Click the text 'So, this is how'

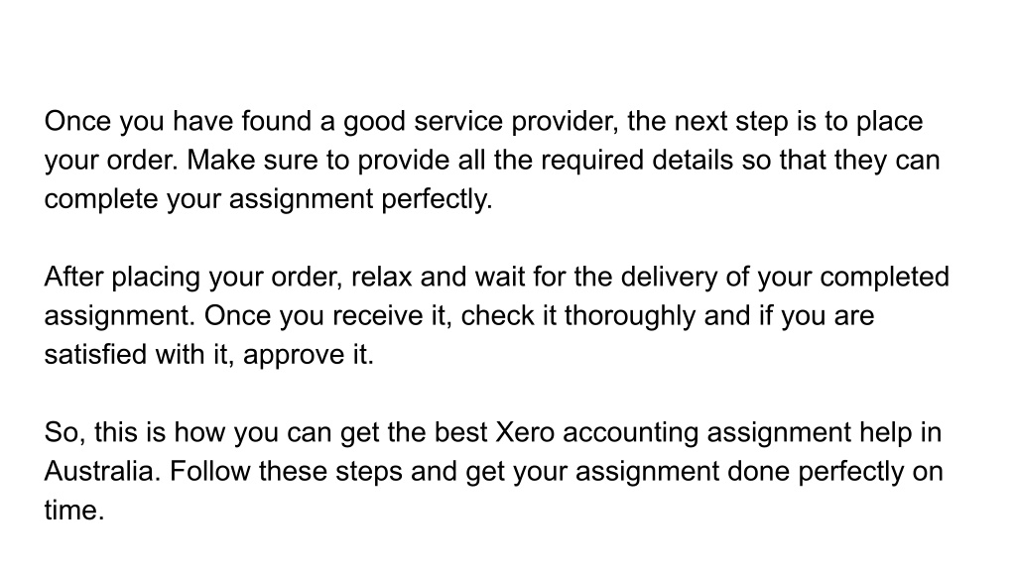pos(135,432)
